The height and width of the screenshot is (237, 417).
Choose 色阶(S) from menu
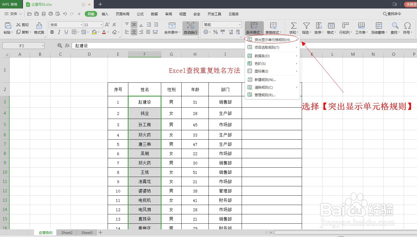(x=272, y=63)
